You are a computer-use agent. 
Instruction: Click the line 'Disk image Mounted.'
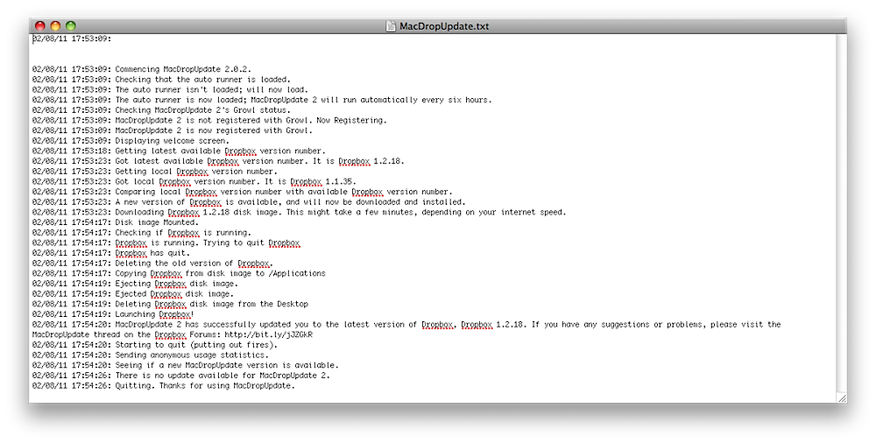pyautogui.click(x=113, y=222)
